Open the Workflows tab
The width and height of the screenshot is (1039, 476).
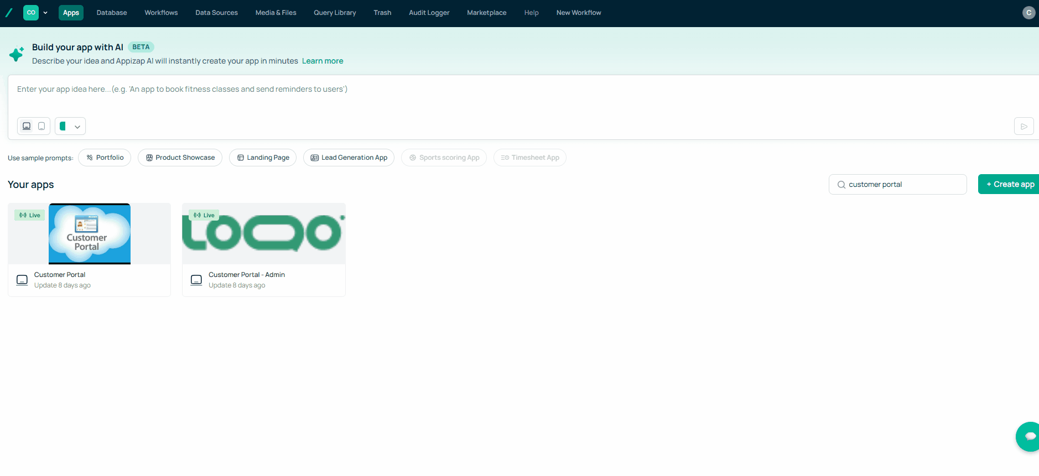pos(161,13)
